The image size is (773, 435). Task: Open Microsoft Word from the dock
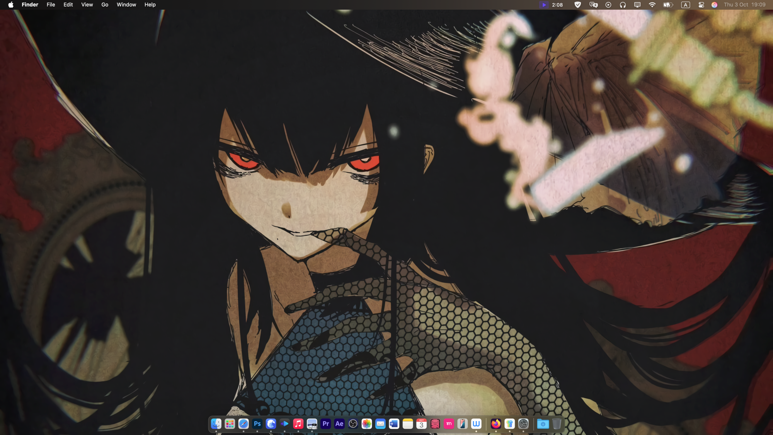tap(394, 424)
